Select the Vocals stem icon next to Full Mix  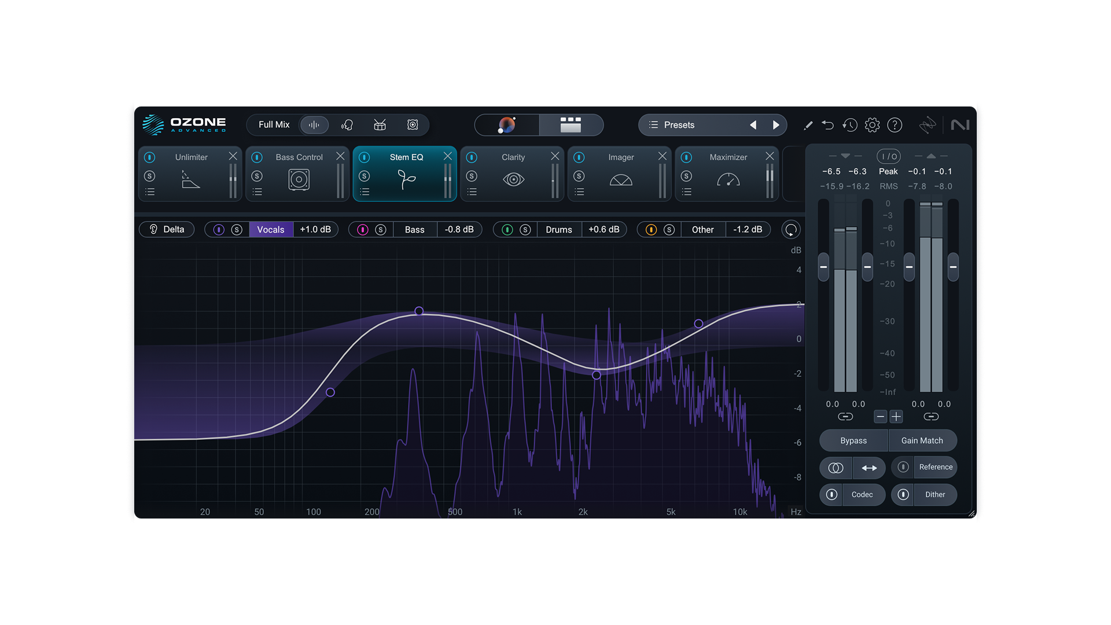(347, 125)
